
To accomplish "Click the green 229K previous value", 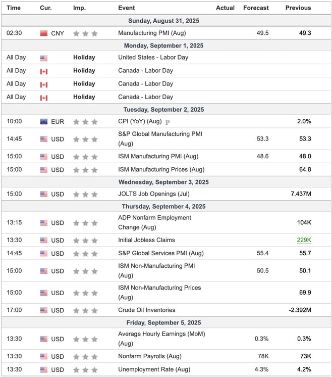I will click(304, 240).
